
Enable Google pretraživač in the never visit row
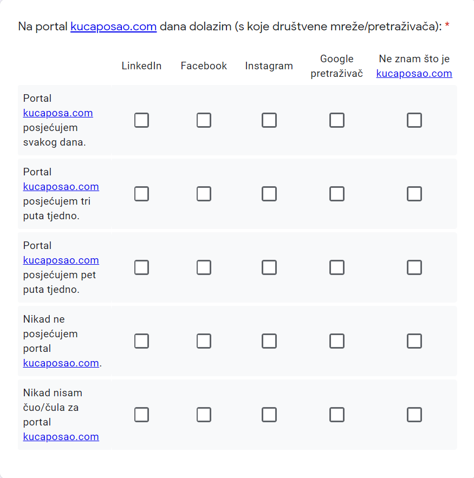click(x=336, y=341)
